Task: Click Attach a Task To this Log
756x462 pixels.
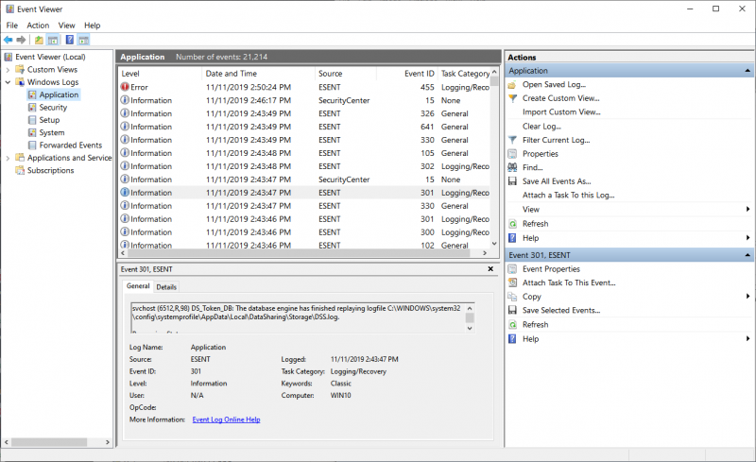Action: pyautogui.click(x=569, y=196)
